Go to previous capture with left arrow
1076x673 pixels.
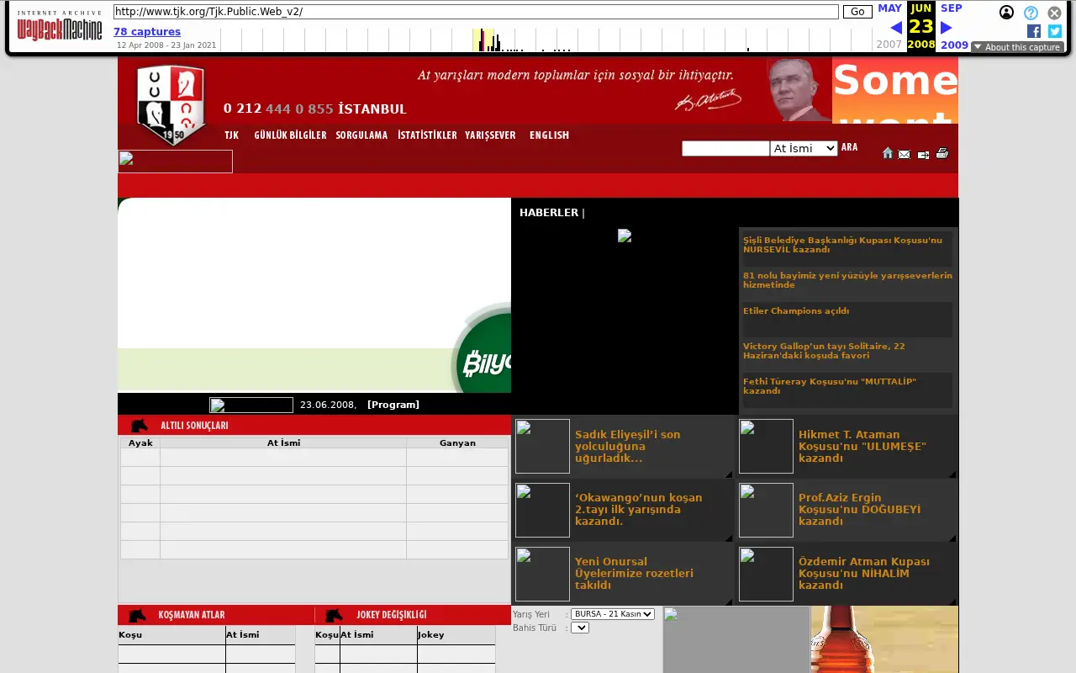pos(896,28)
